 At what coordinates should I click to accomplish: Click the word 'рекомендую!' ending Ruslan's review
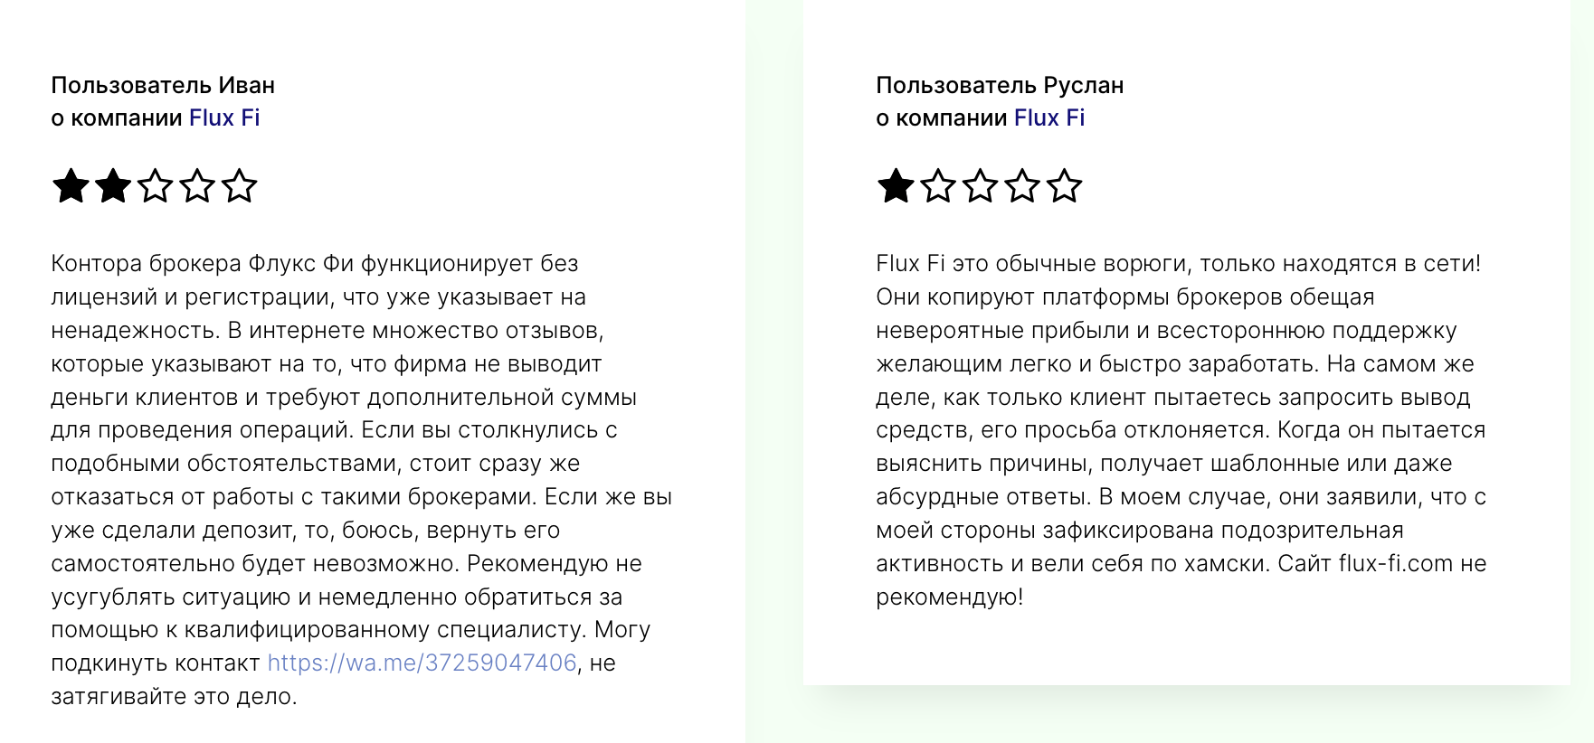[x=950, y=597]
